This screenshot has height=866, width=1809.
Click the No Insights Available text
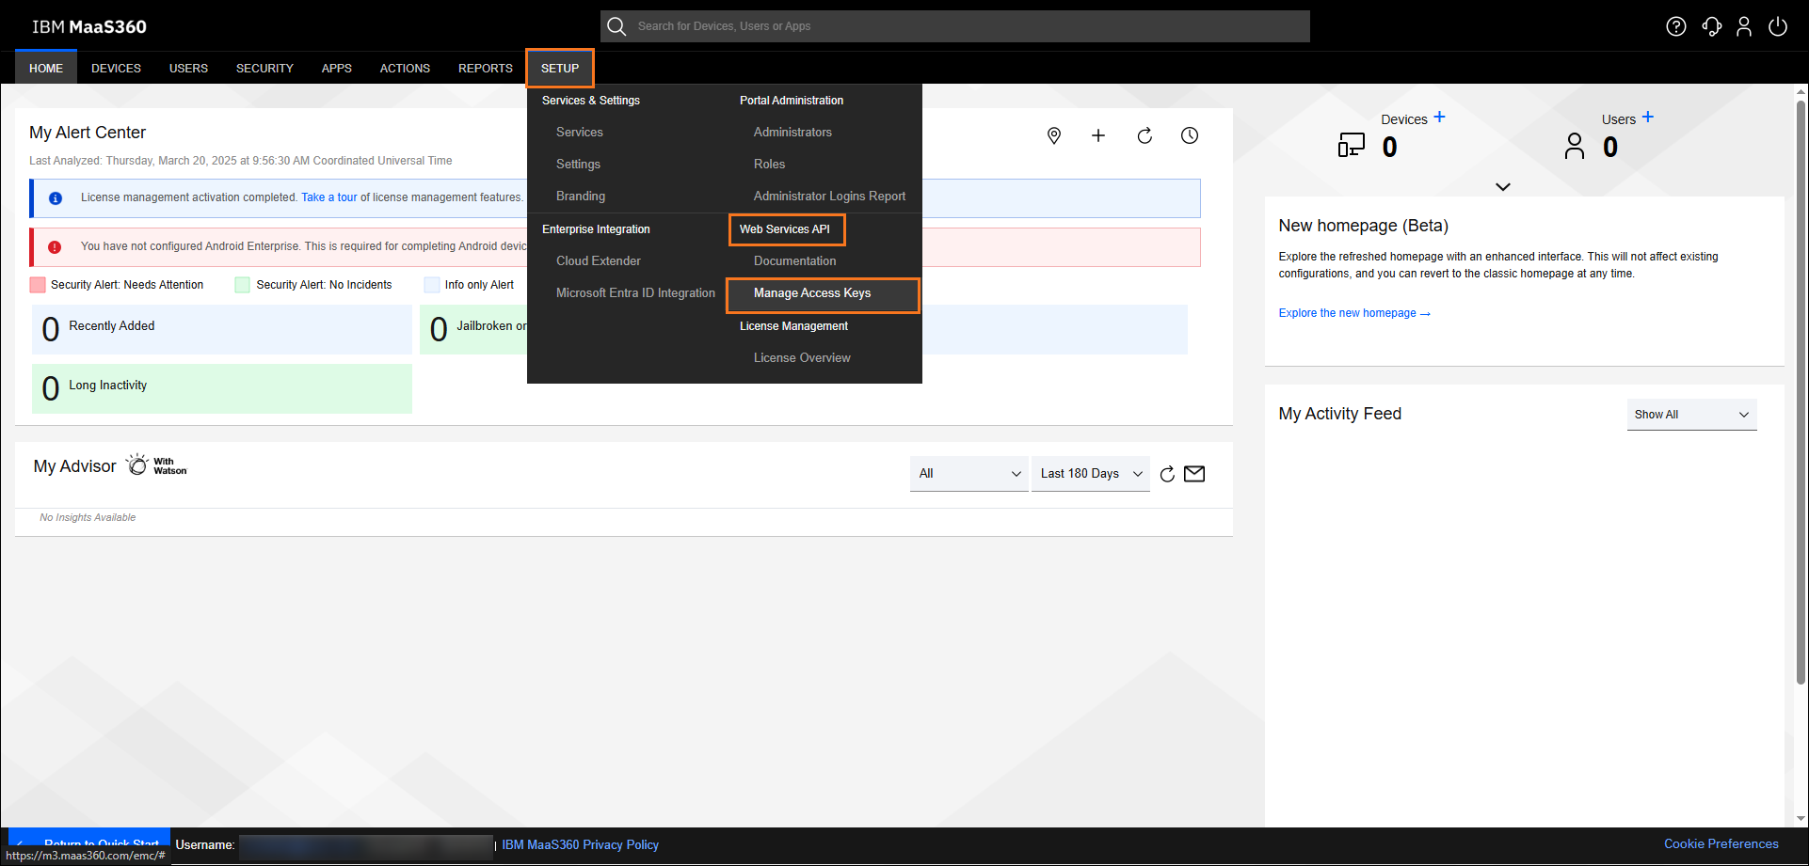[x=88, y=518]
